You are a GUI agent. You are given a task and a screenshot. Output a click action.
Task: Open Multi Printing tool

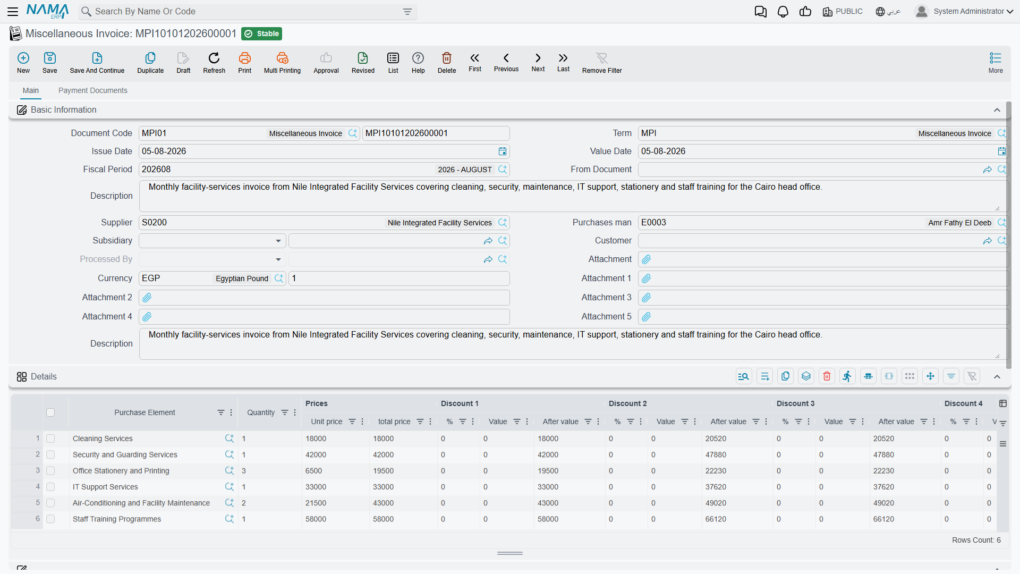click(x=282, y=63)
